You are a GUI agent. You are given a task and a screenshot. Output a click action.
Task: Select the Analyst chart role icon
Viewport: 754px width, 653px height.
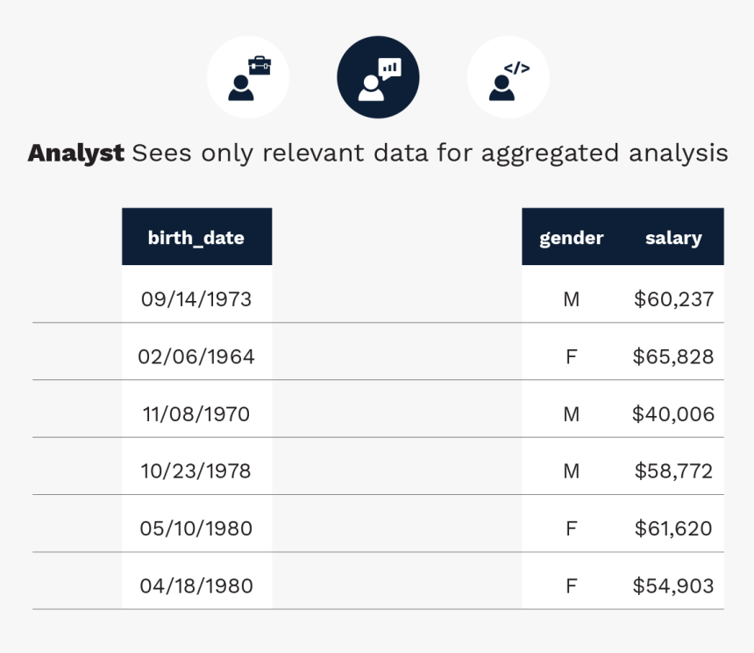(x=378, y=77)
